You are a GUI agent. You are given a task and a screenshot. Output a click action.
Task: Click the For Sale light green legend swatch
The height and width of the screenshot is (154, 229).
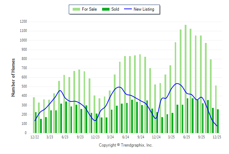pyautogui.click(x=76, y=9)
